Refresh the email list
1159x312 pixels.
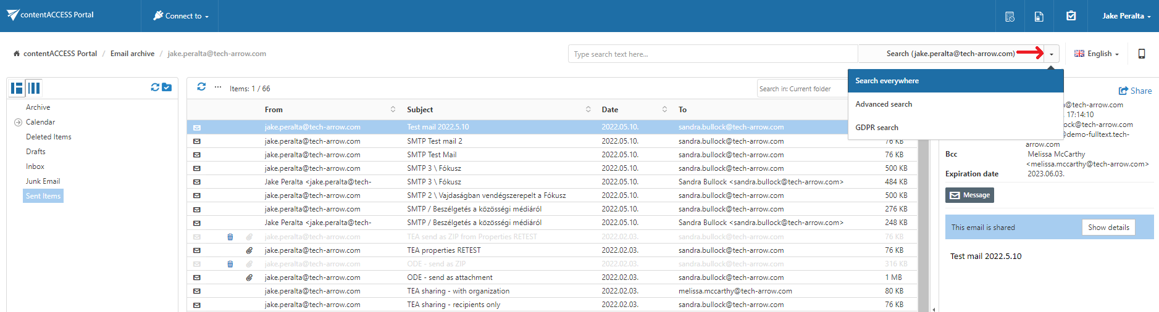(x=201, y=87)
